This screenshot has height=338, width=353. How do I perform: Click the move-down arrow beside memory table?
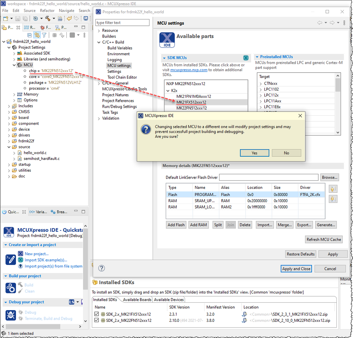tap(333, 199)
